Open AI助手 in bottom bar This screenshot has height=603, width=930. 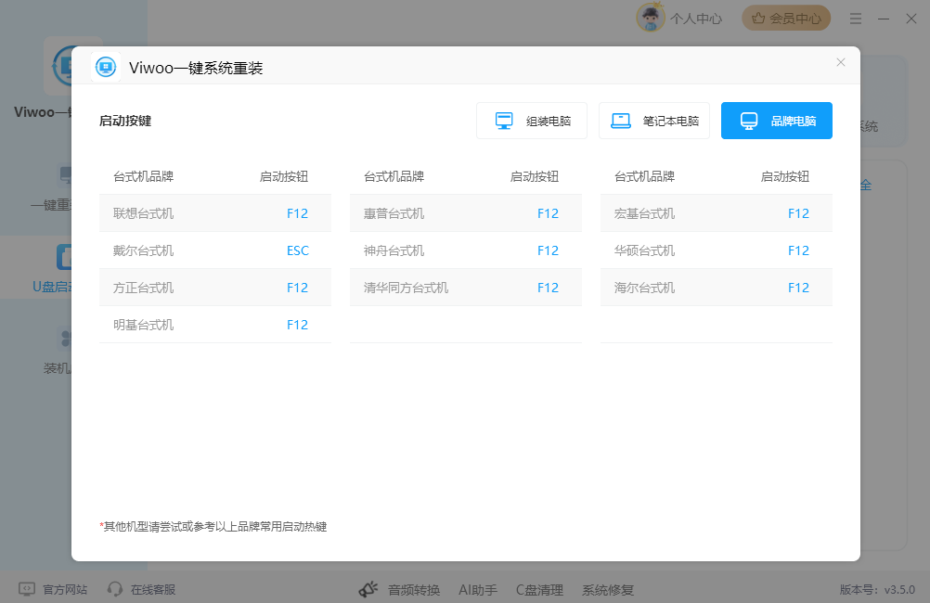point(477,590)
